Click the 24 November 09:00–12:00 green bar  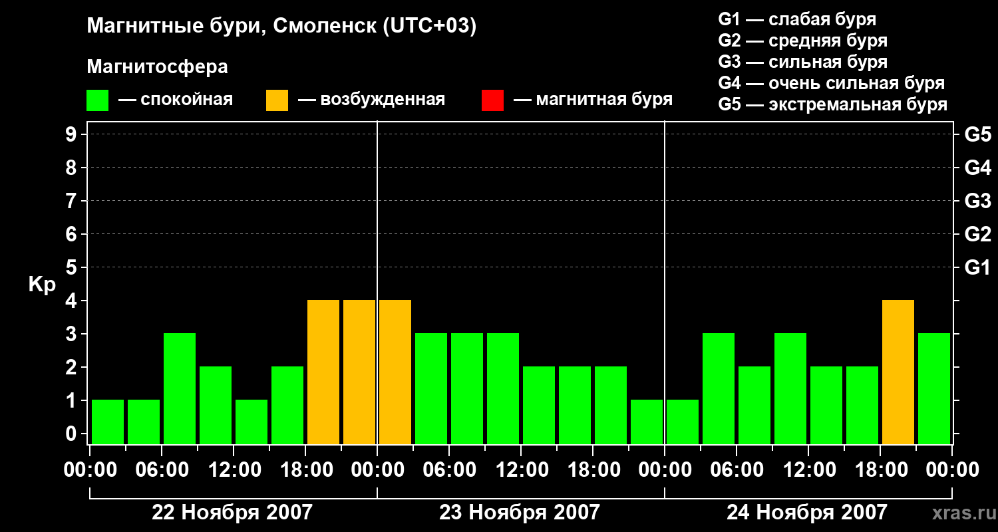click(x=790, y=388)
